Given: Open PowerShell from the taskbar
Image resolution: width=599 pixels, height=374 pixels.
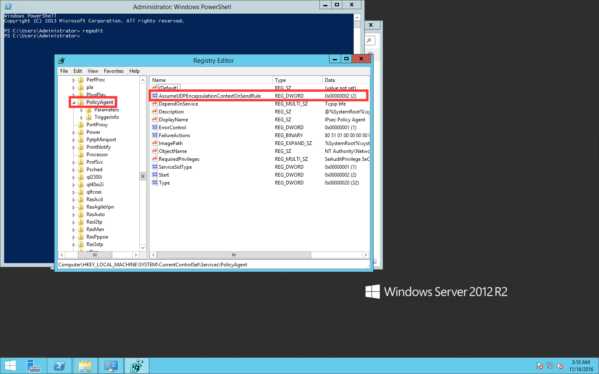Looking at the screenshot, I should click(x=59, y=366).
